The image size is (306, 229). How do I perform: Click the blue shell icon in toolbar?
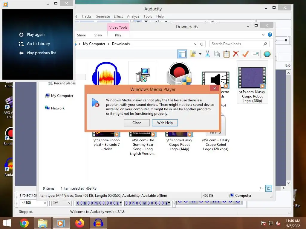(x=267, y=54)
